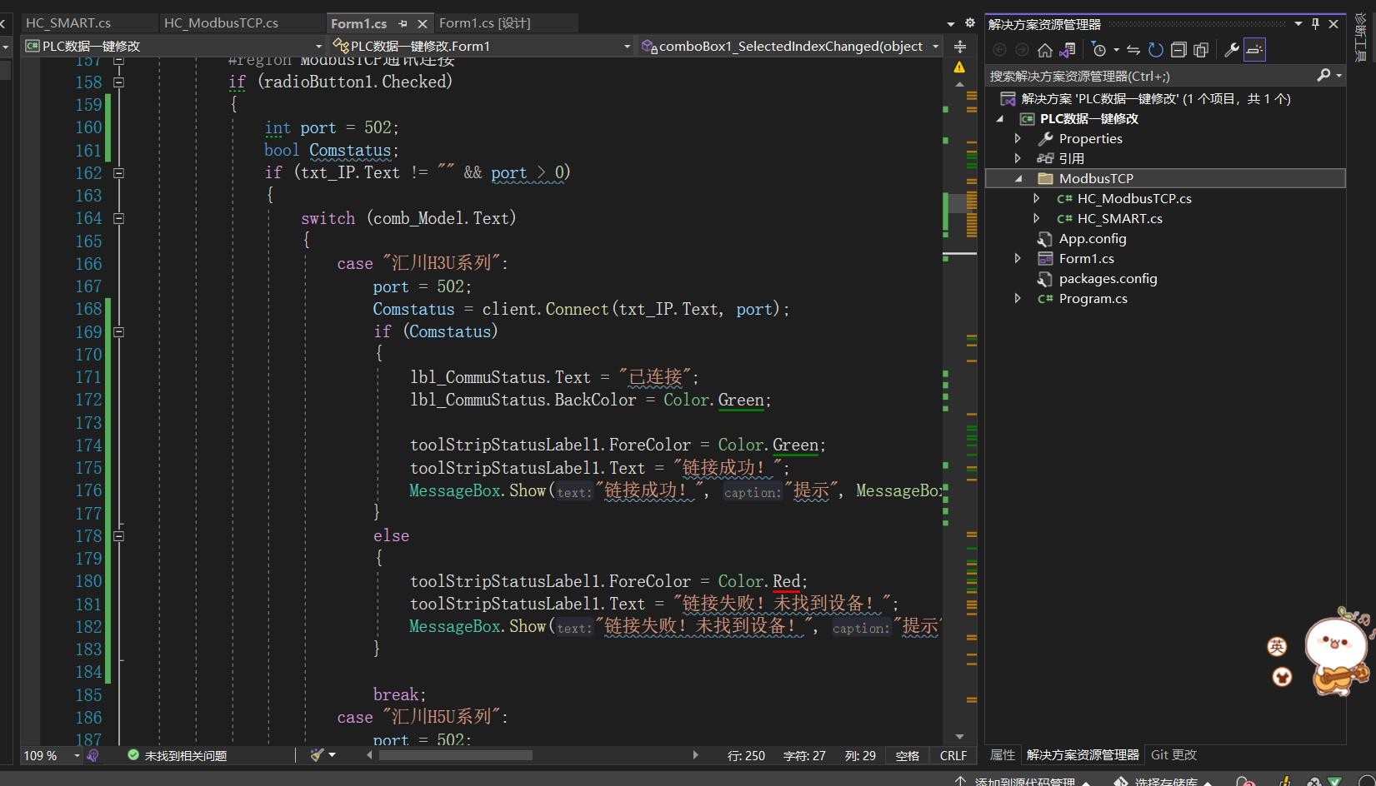Screen dimensions: 1376x786
Task: Pin the Solution Explorer panel
Action: coord(1316,24)
